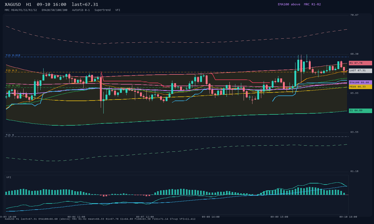
Task: Click the Supertrend legend entry
Action: point(103,10)
